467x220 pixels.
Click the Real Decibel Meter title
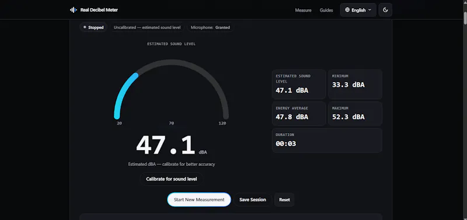click(99, 10)
